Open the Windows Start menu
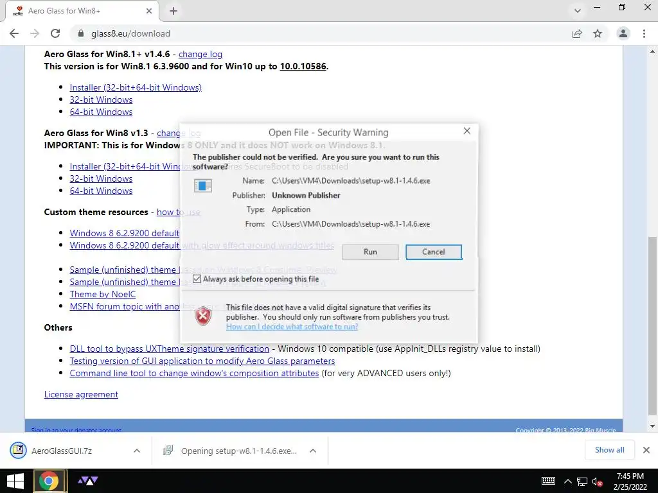 coord(15,481)
